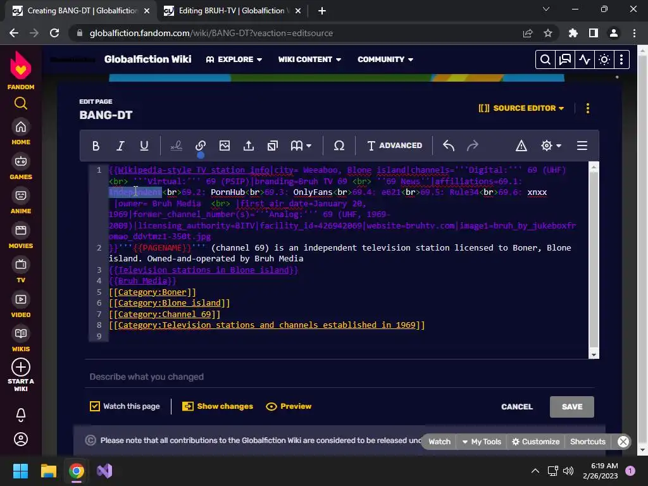Click Watch in bottom toolbar
The width and height of the screenshot is (648, 486).
439,442
